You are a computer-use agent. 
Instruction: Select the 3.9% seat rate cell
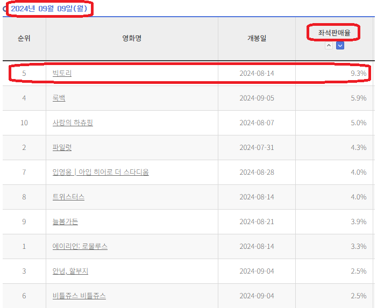click(x=359, y=221)
